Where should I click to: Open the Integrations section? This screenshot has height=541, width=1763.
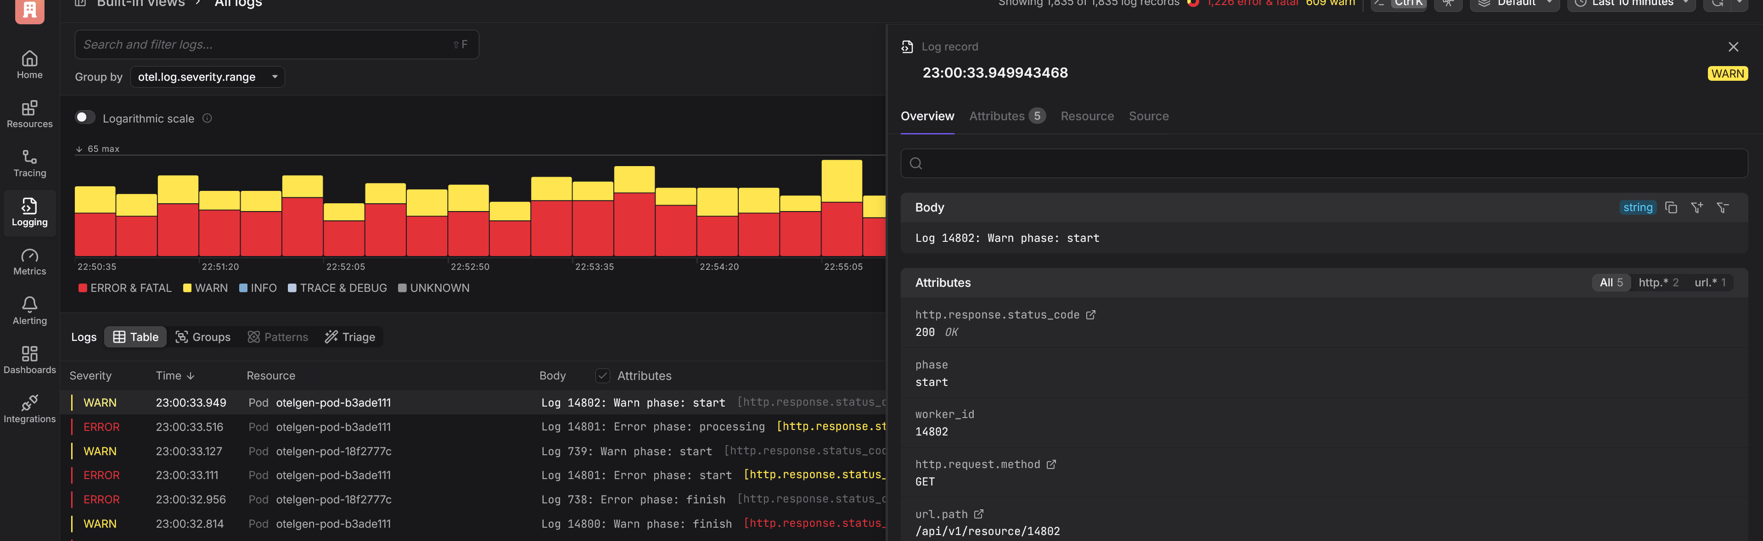pyautogui.click(x=29, y=410)
